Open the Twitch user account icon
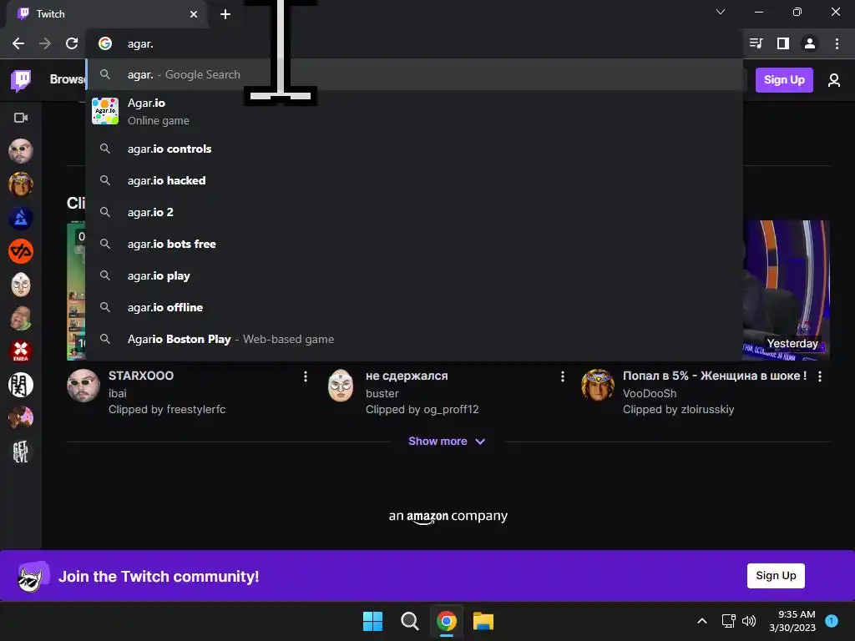The image size is (855, 641). [834, 81]
